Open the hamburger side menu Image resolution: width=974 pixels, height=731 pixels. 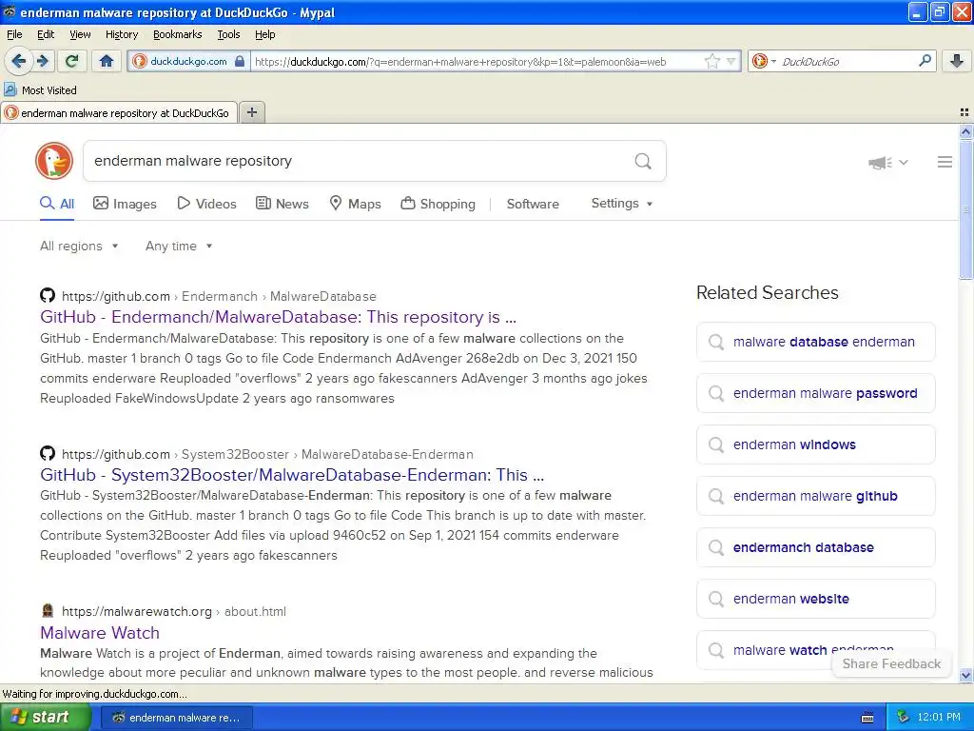pos(945,162)
